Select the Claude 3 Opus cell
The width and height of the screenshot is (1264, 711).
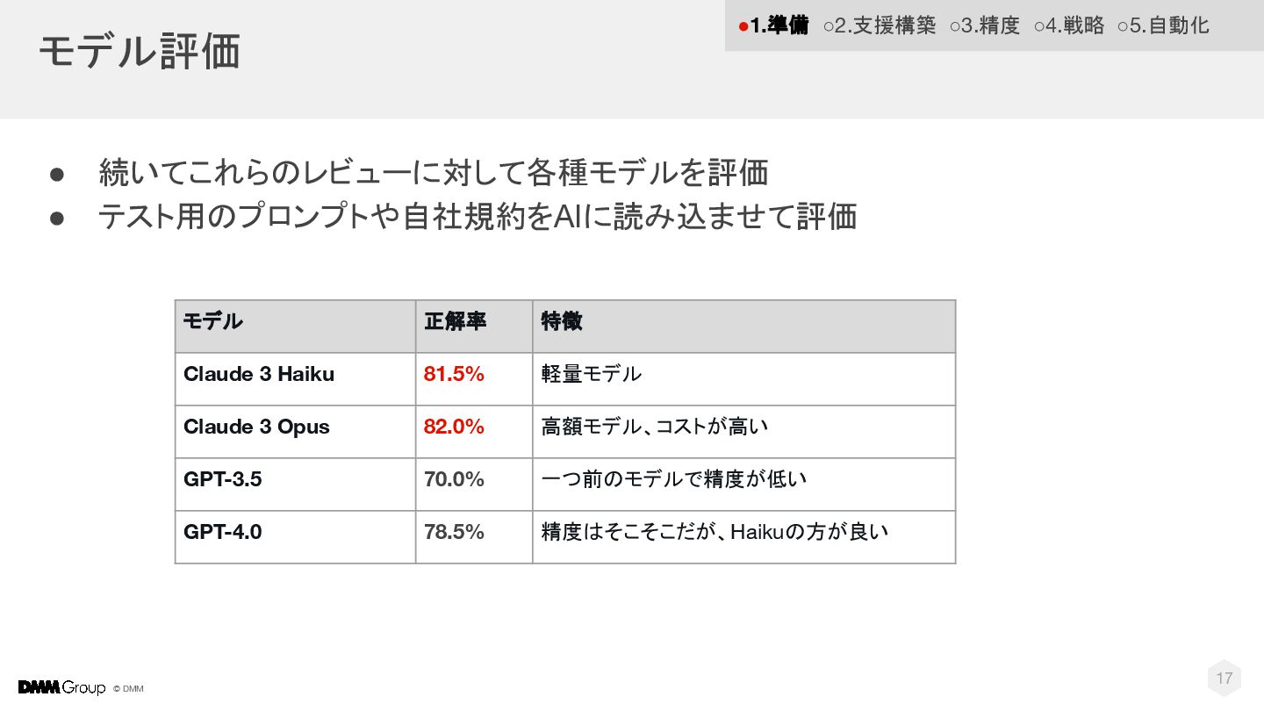[x=256, y=427]
